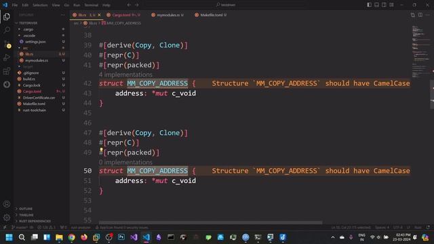Viewport: 434px width, 244px height.
Task: Expand the .cargo folder
Action: (28, 29)
